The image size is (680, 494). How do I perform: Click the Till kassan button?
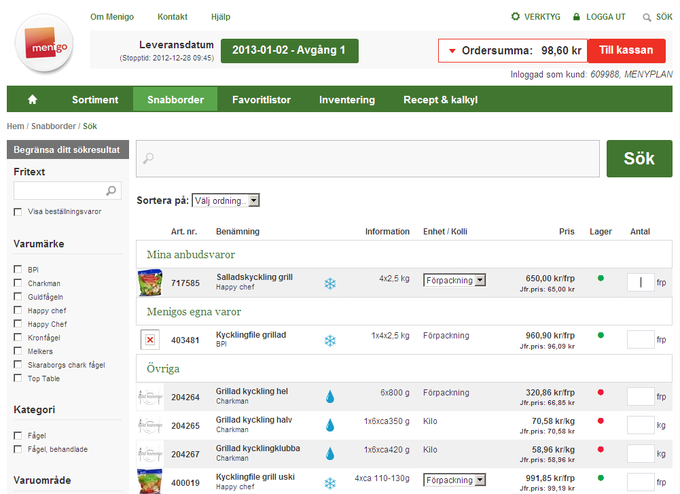click(626, 50)
